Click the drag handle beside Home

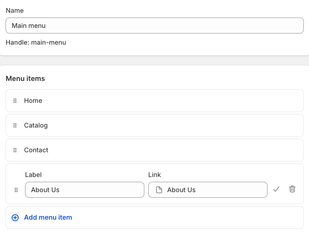15,100
